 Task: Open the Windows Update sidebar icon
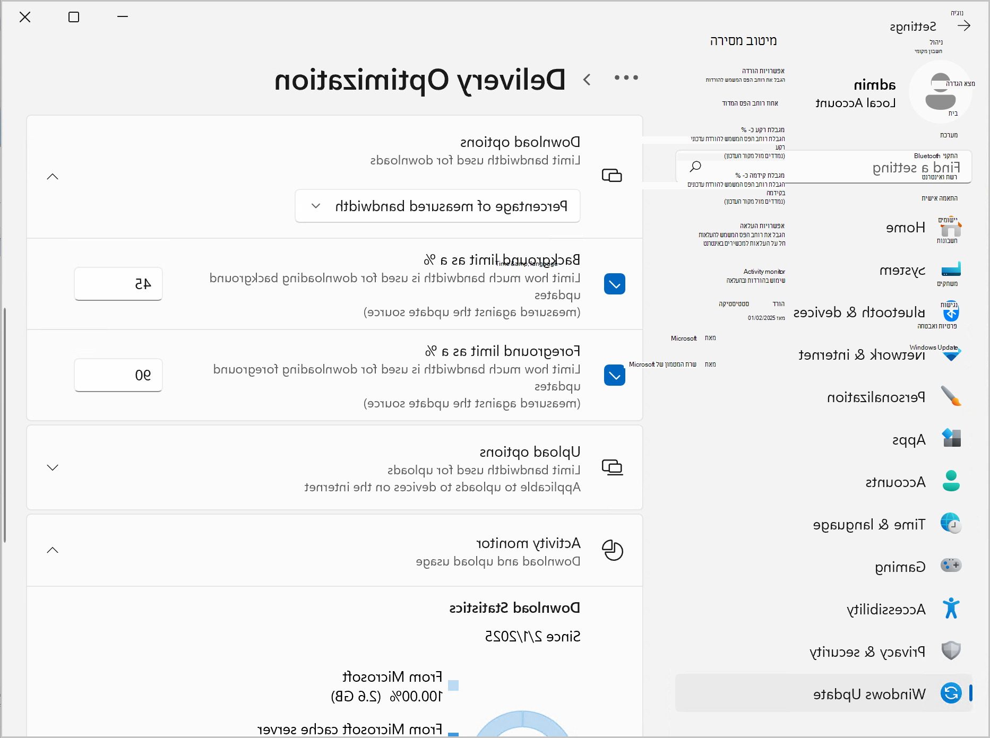[951, 693]
